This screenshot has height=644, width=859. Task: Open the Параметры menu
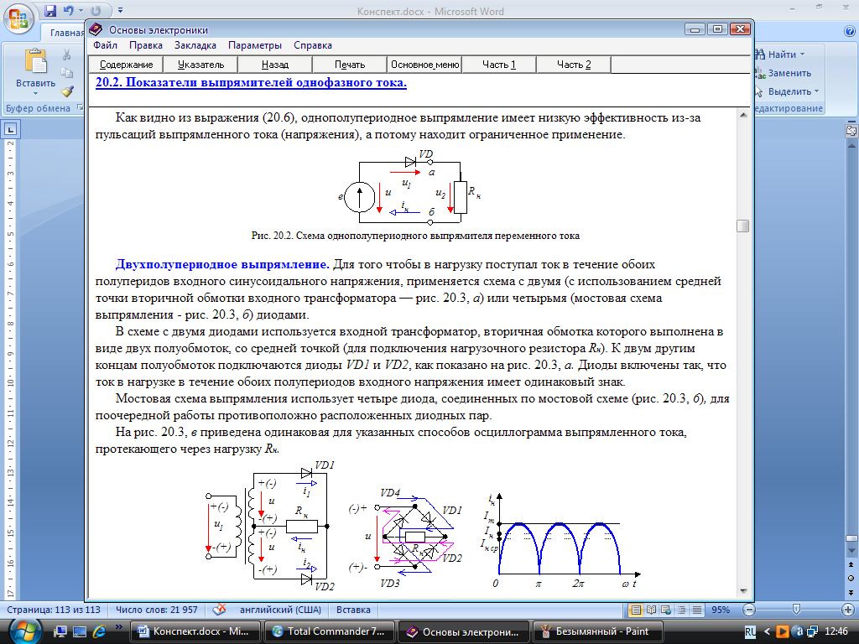coord(255,45)
